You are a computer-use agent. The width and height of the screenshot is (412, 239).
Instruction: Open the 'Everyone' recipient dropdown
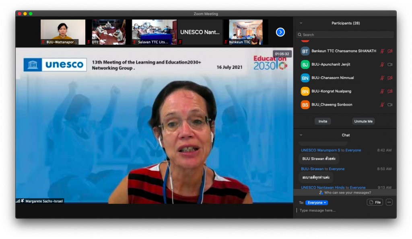tap(316, 203)
